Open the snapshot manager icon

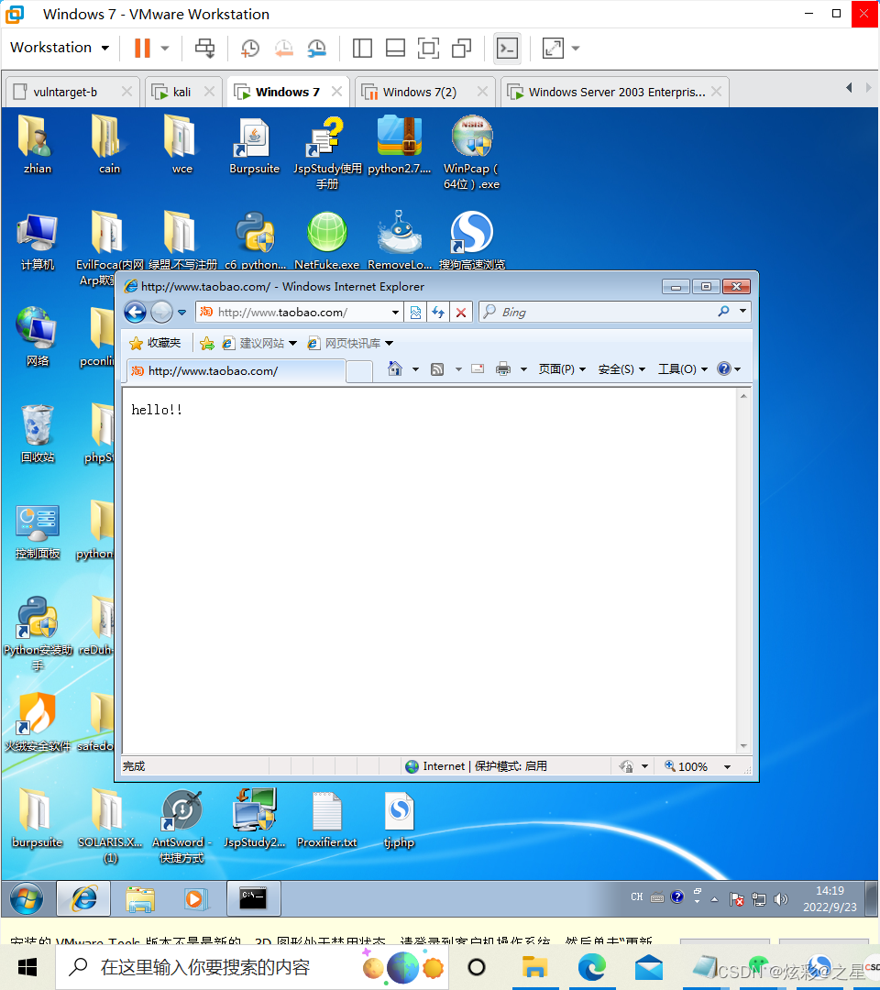[x=316, y=48]
